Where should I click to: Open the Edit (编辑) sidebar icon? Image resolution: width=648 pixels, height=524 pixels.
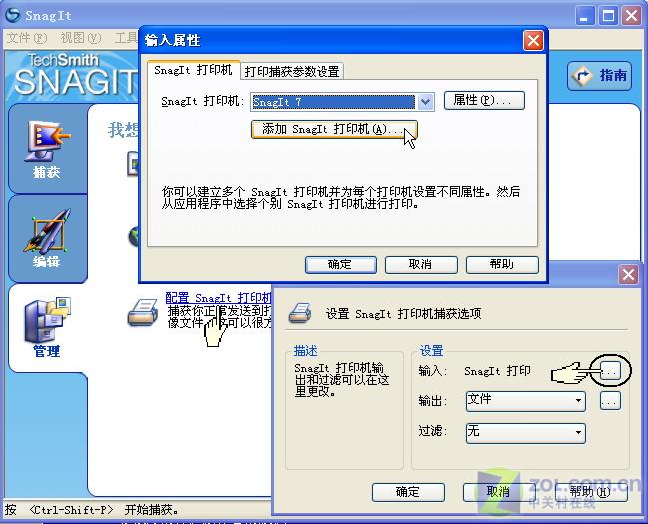[x=46, y=238]
